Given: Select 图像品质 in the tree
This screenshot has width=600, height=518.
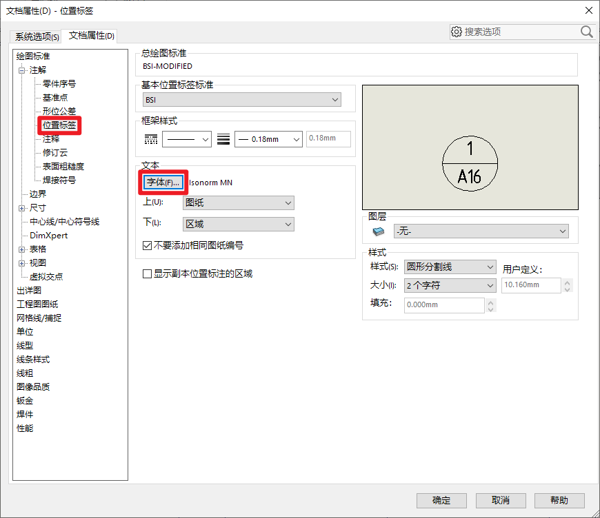Looking at the screenshot, I should pyautogui.click(x=33, y=387).
